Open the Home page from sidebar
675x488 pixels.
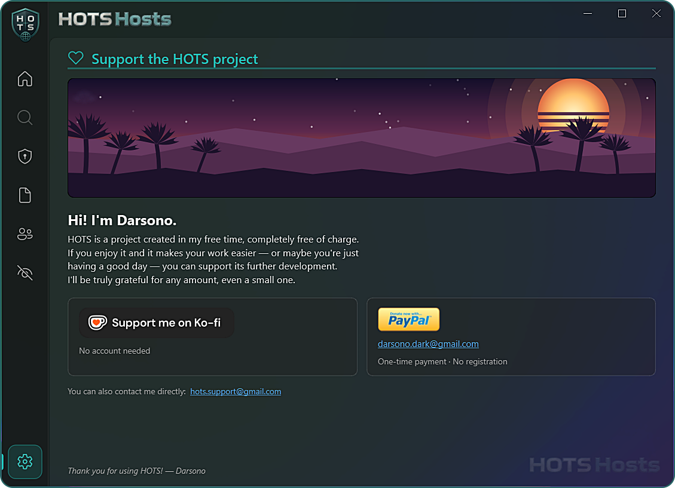[25, 79]
